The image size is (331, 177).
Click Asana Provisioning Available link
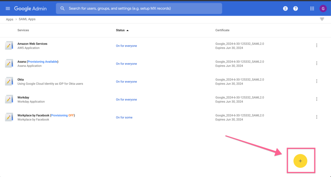tap(42, 62)
